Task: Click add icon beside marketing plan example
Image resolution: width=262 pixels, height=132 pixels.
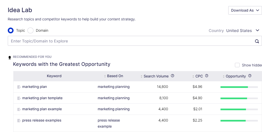Action: pyautogui.click(x=19, y=109)
